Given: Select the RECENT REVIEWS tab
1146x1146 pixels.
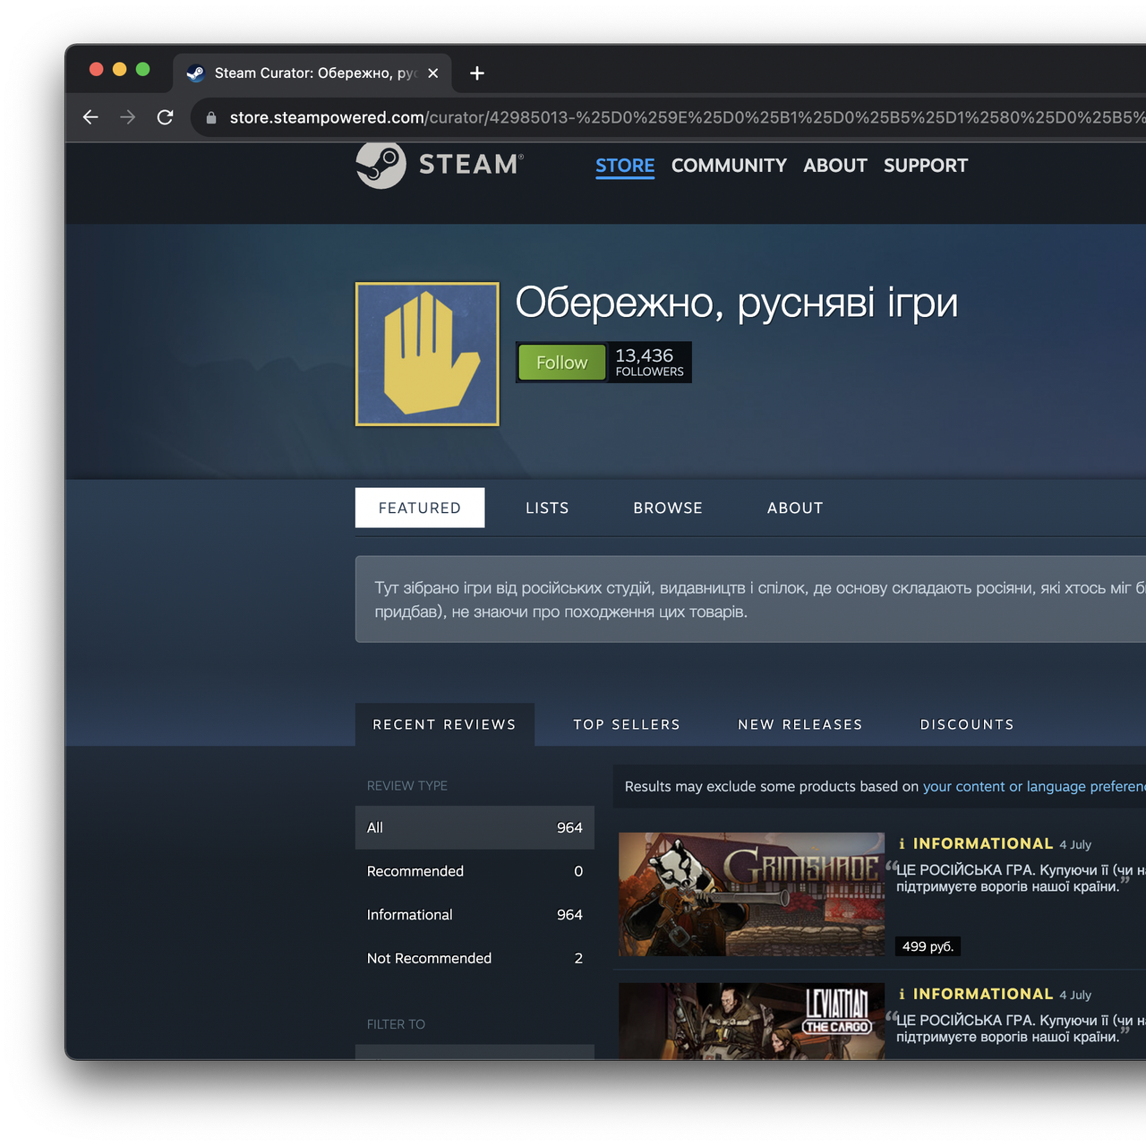Looking at the screenshot, I should pyautogui.click(x=445, y=724).
